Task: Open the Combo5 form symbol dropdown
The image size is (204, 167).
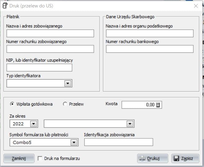Action: pyautogui.click(x=74, y=142)
